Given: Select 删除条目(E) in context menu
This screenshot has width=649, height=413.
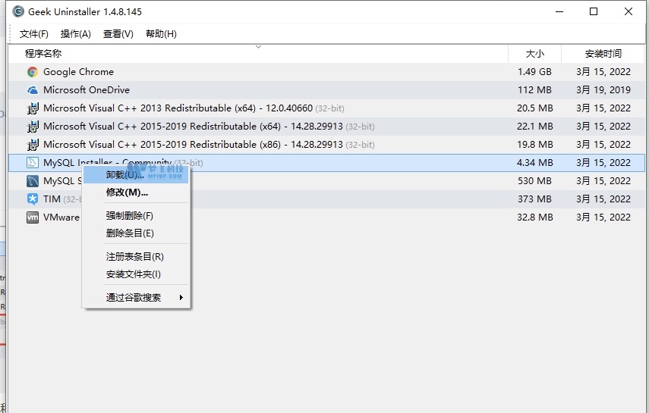Looking at the screenshot, I should click(136, 233).
